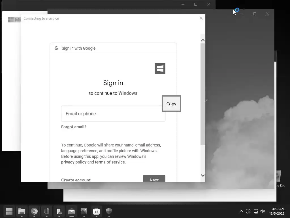Maximize the right background window

(255, 14)
